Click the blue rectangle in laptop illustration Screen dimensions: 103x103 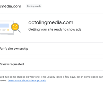point(4,25)
